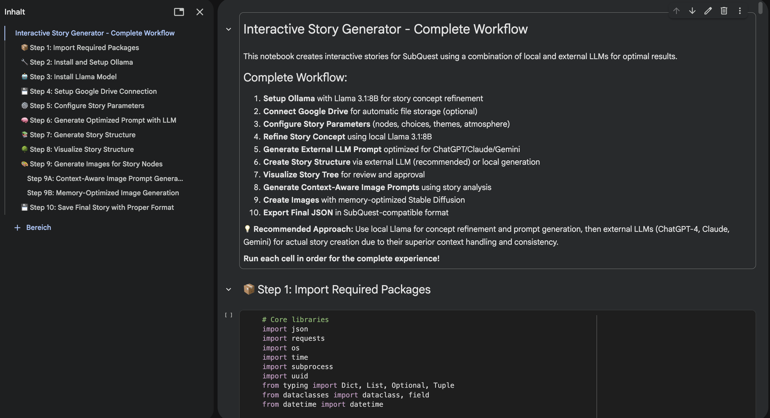Run the Core libraries code cell
The image size is (770, 418).
[229, 315]
